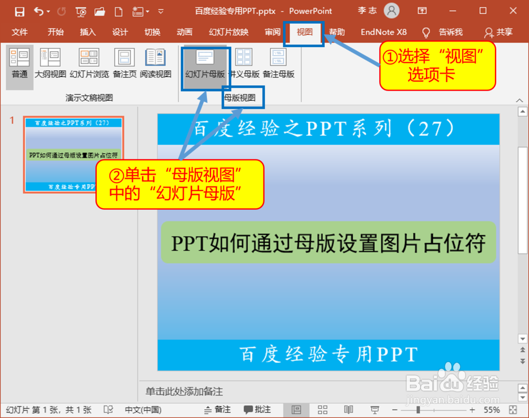Click the zoom slider handle
Screen dimensions: 529x418
point(418,410)
